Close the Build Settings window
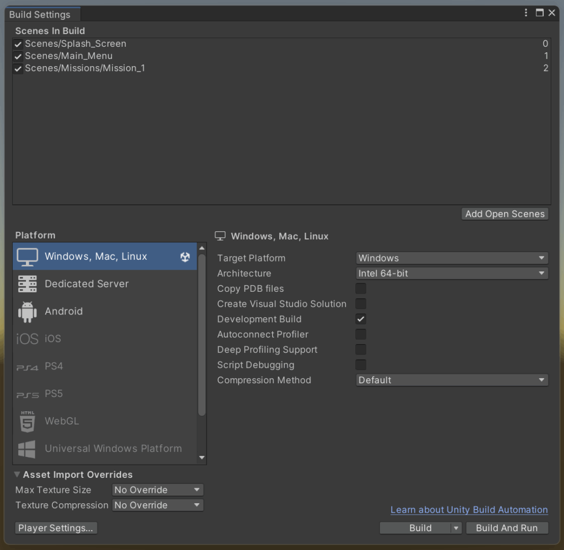This screenshot has height=550, width=564. click(551, 13)
